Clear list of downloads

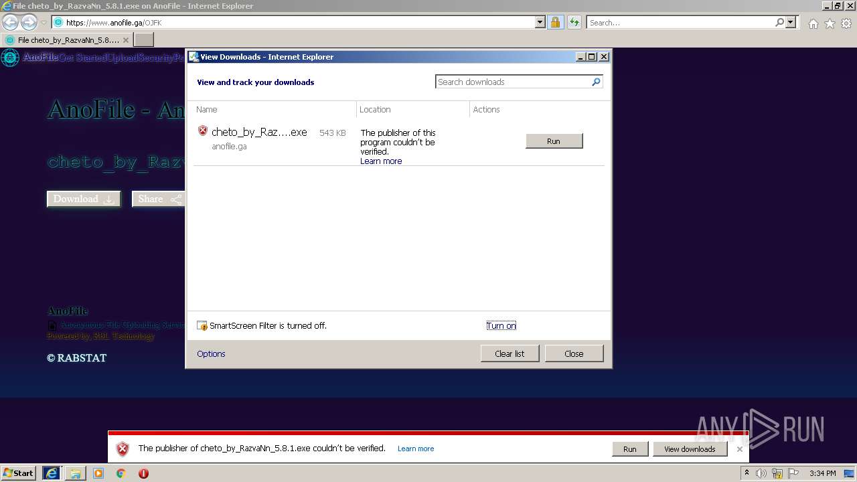click(510, 353)
